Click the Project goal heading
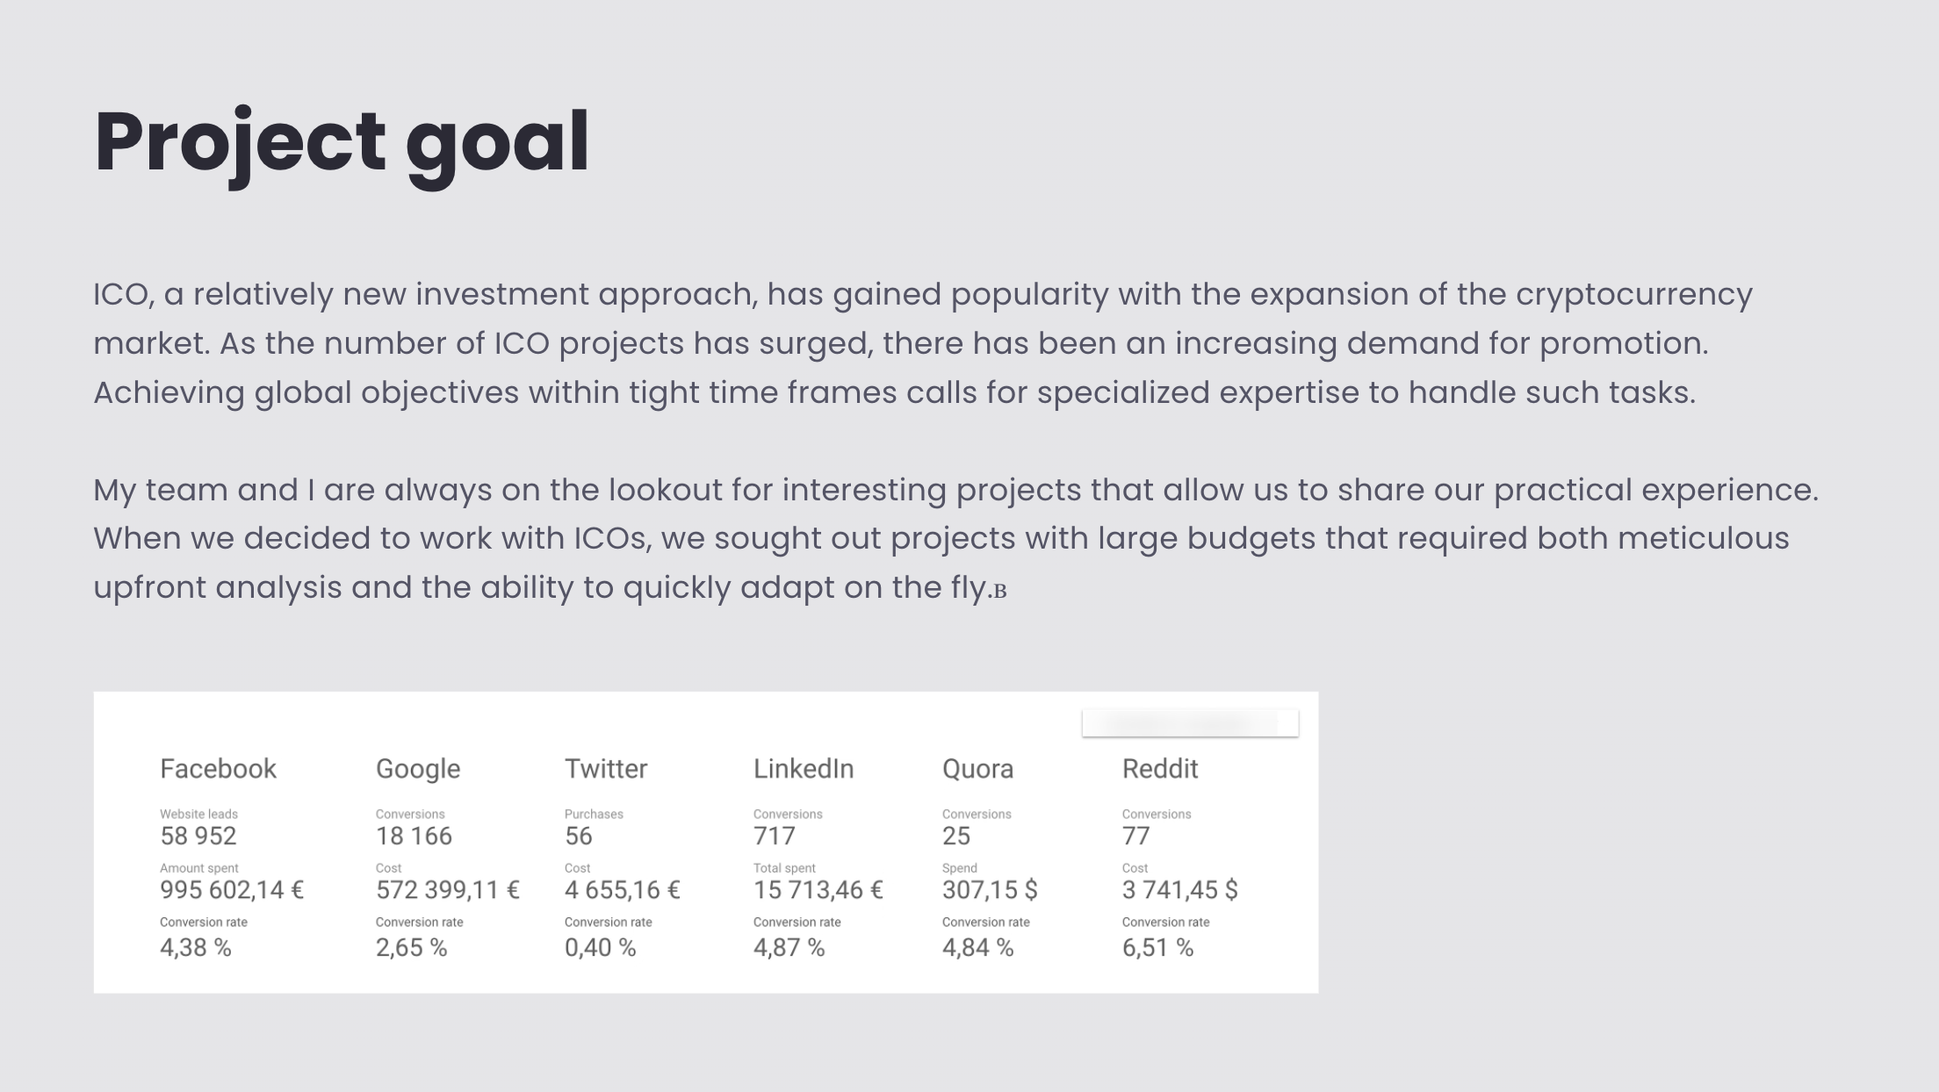Image resolution: width=1939 pixels, height=1092 pixels. click(x=342, y=143)
